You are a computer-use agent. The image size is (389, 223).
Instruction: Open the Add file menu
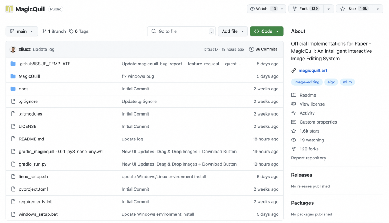pyautogui.click(x=233, y=31)
